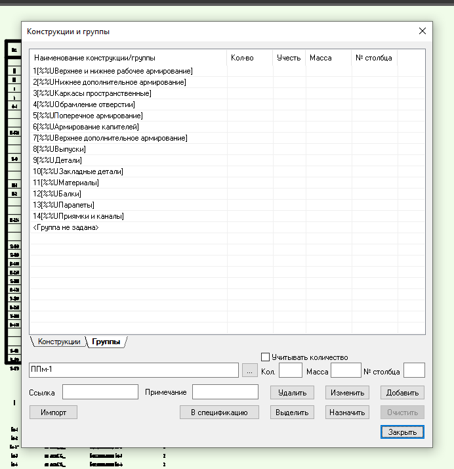Click the Масса column header

329,58
